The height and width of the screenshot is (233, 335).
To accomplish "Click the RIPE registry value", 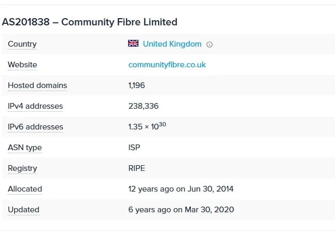I will point(137,168).
